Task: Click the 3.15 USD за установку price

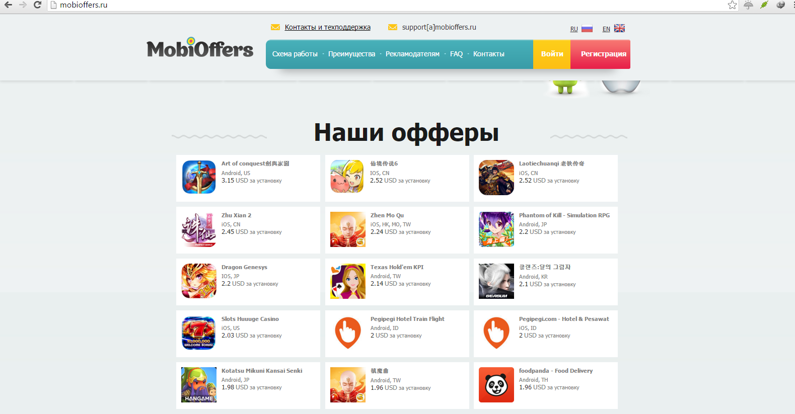Action: pos(252,181)
